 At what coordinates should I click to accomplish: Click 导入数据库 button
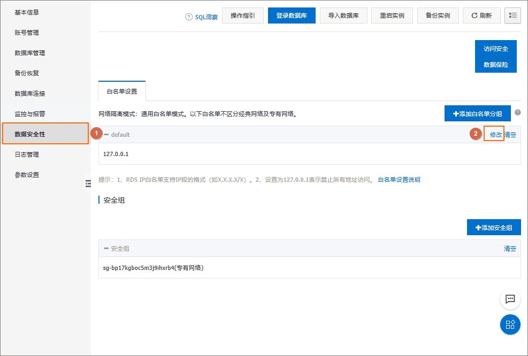coord(343,16)
